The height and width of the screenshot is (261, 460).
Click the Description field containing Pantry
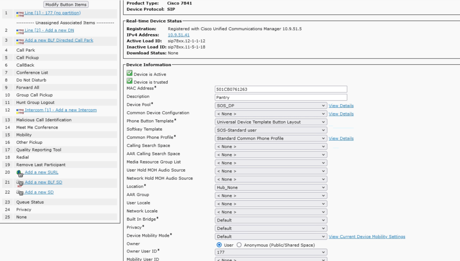[x=281, y=97]
